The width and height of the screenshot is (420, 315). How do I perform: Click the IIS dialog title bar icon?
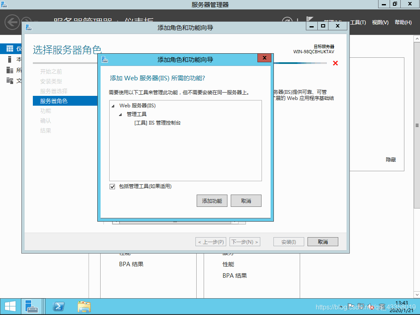(105, 59)
